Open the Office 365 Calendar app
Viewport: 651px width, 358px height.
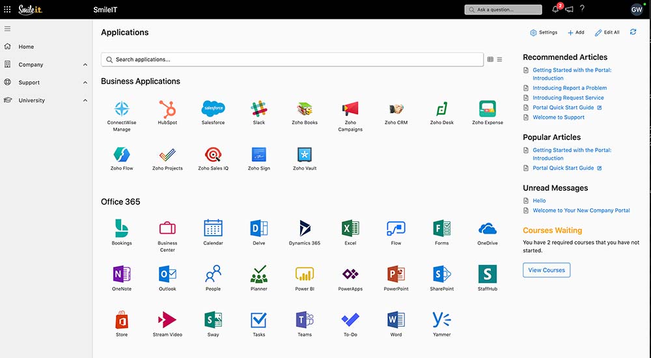point(213,228)
